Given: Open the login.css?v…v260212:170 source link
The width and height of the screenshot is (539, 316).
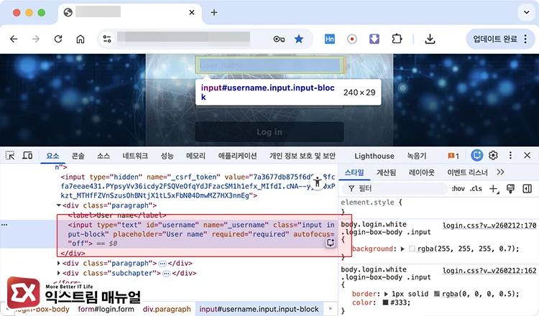Looking at the screenshot, I should coord(489,226).
